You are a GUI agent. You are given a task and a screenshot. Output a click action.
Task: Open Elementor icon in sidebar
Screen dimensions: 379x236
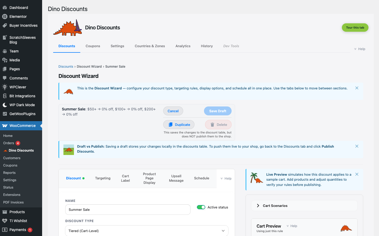[x=5, y=17]
